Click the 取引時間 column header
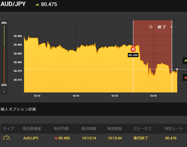The height and width of the screenshot is (147, 187). coord(89,129)
